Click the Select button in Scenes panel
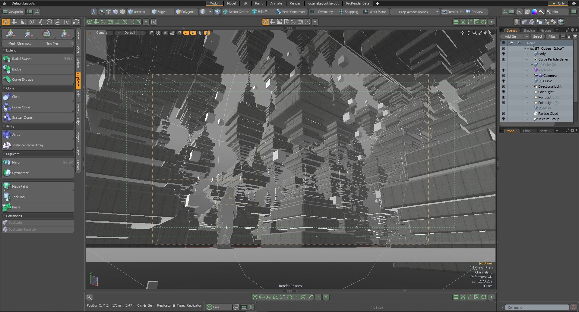This screenshot has width=579, height=312. click(x=537, y=36)
